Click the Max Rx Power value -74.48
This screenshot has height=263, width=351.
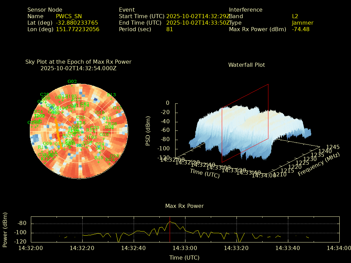coord(301,29)
